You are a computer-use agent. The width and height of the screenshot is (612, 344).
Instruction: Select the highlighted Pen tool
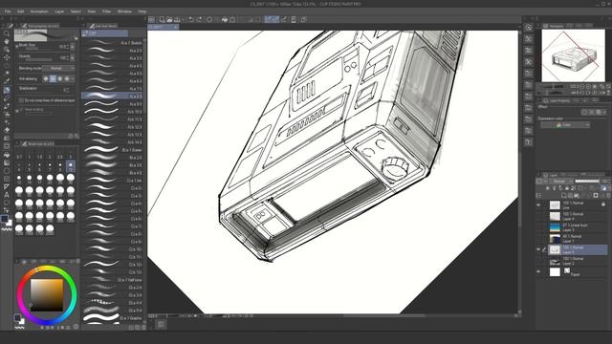click(7, 90)
